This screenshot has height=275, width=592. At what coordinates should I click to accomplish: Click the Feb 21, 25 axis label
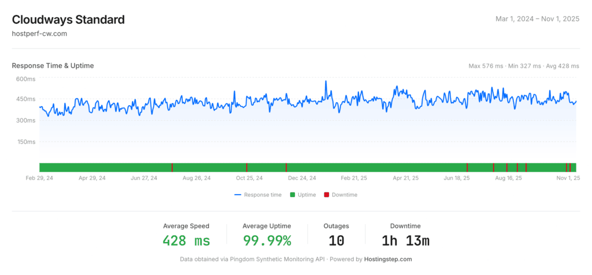tap(354, 178)
